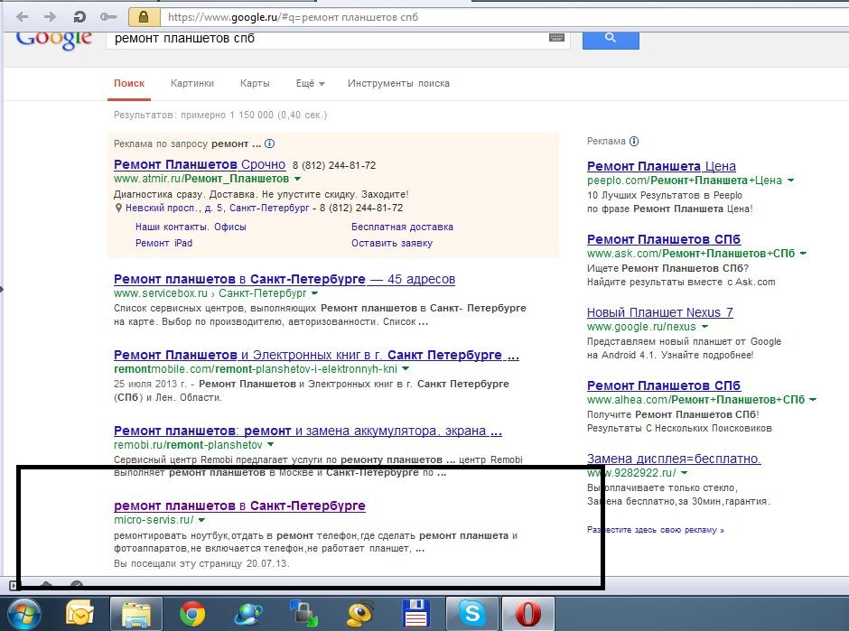The image size is (849, 631).
Task: Open the webcam-style icon in taskbar
Action: 360,615
